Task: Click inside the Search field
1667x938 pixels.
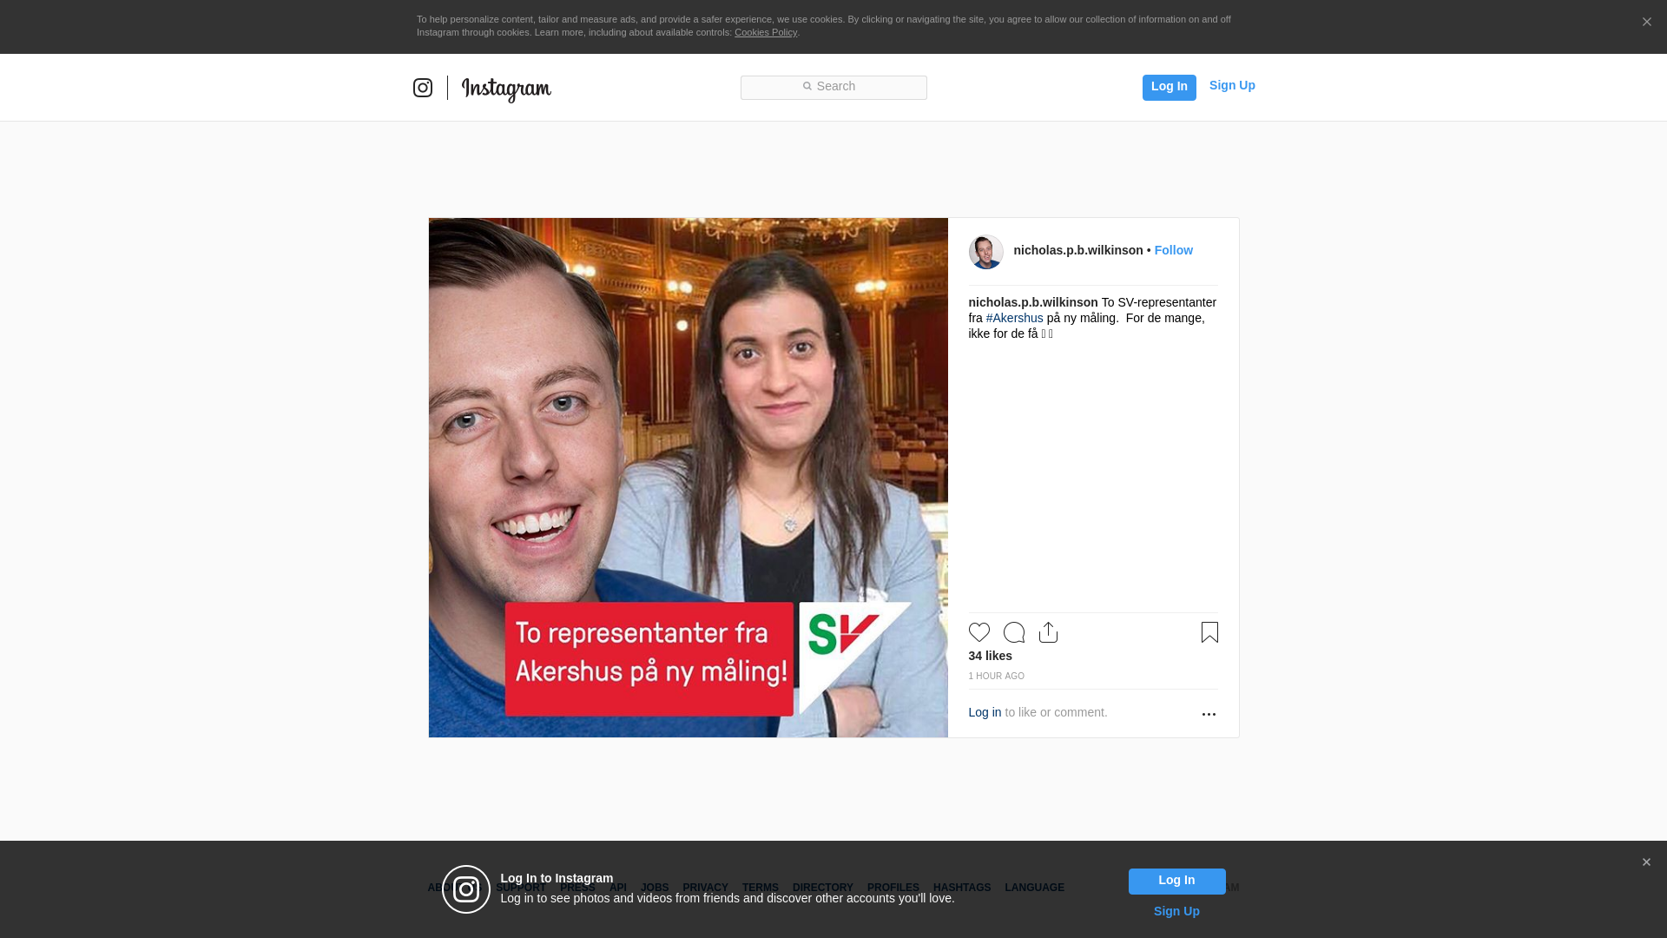Action: pyautogui.click(x=833, y=87)
